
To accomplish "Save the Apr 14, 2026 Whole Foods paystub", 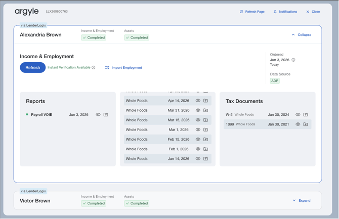I will pos(205,101).
